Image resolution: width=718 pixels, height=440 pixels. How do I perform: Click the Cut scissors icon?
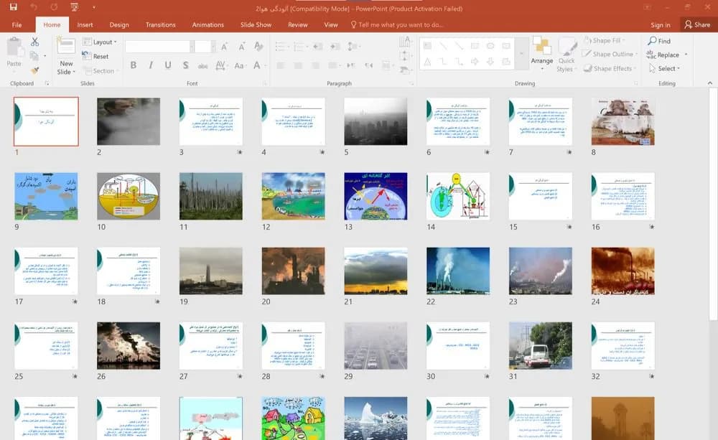(x=34, y=42)
